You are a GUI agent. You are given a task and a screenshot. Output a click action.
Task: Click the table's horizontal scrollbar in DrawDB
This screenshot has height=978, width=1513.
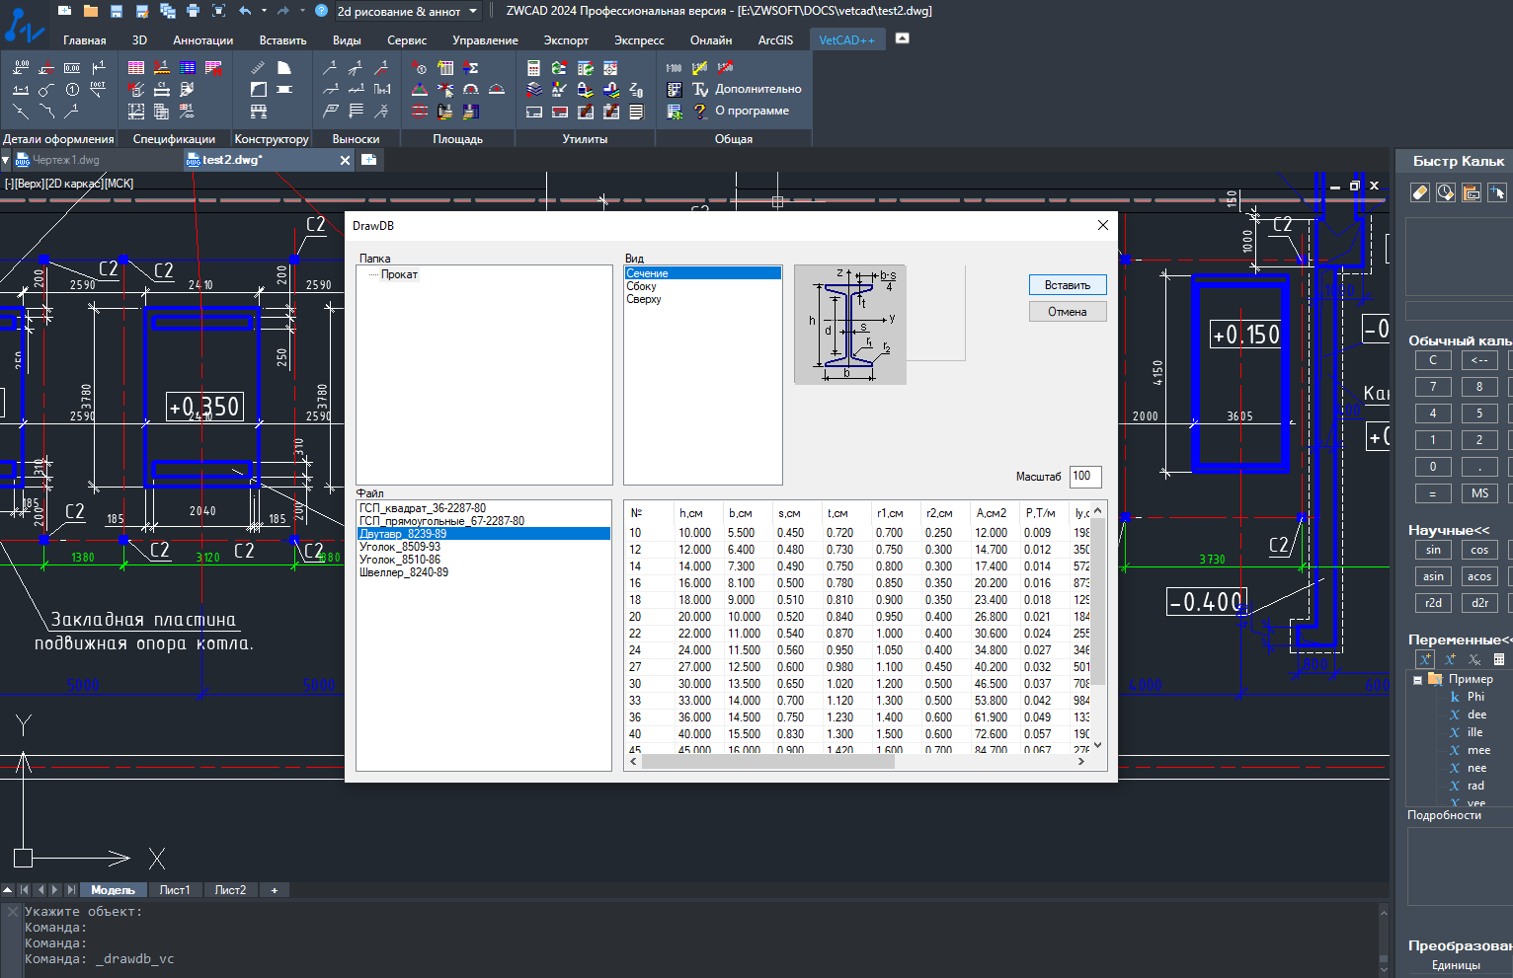[x=857, y=762]
